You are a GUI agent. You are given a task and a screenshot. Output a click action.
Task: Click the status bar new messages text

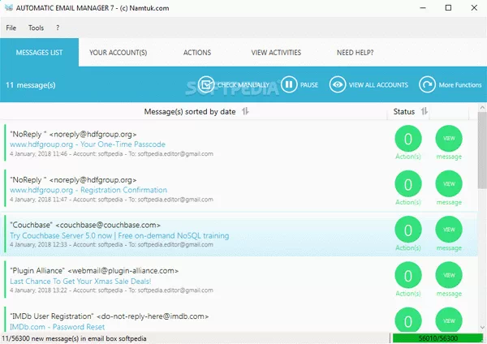coord(74,338)
